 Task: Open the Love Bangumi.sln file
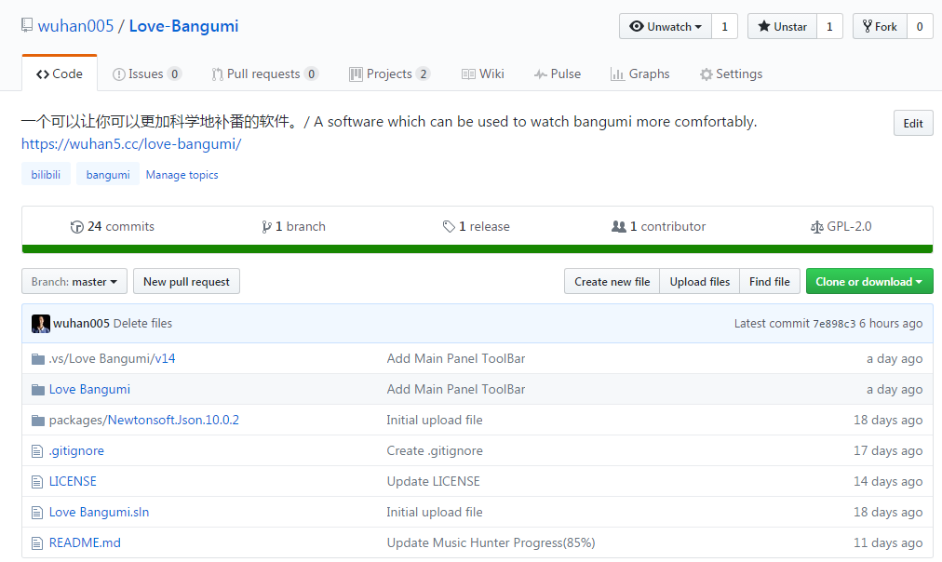coord(99,512)
